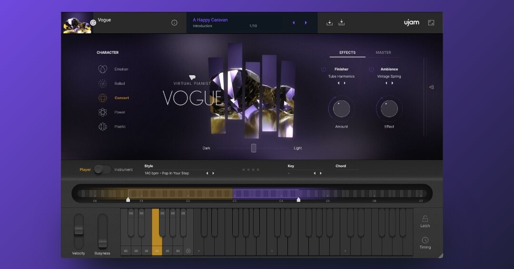Click the save-as preset icon
The height and width of the screenshot is (269, 514).
(x=342, y=22)
